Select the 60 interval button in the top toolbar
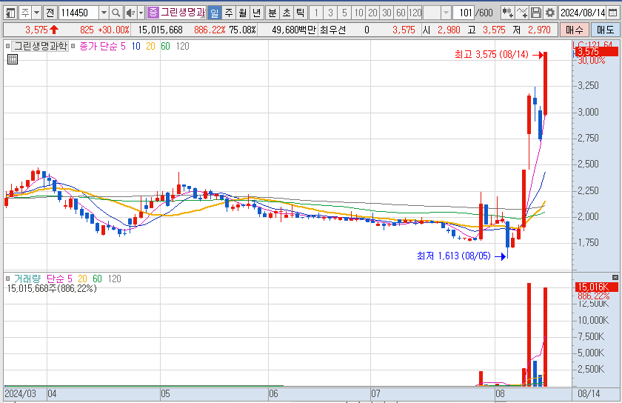Image resolution: width=622 pixels, height=403 pixels. [x=401, y=13]
